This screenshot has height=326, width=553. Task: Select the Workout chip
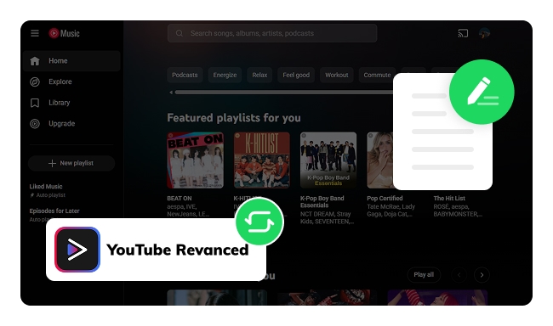click(x=336, y=75)
